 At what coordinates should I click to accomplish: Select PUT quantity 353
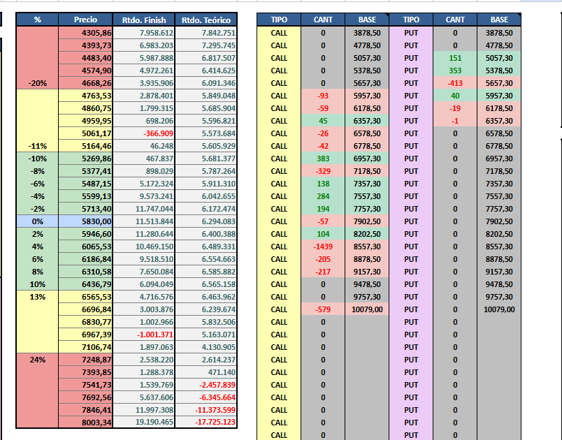coord(455,71)
